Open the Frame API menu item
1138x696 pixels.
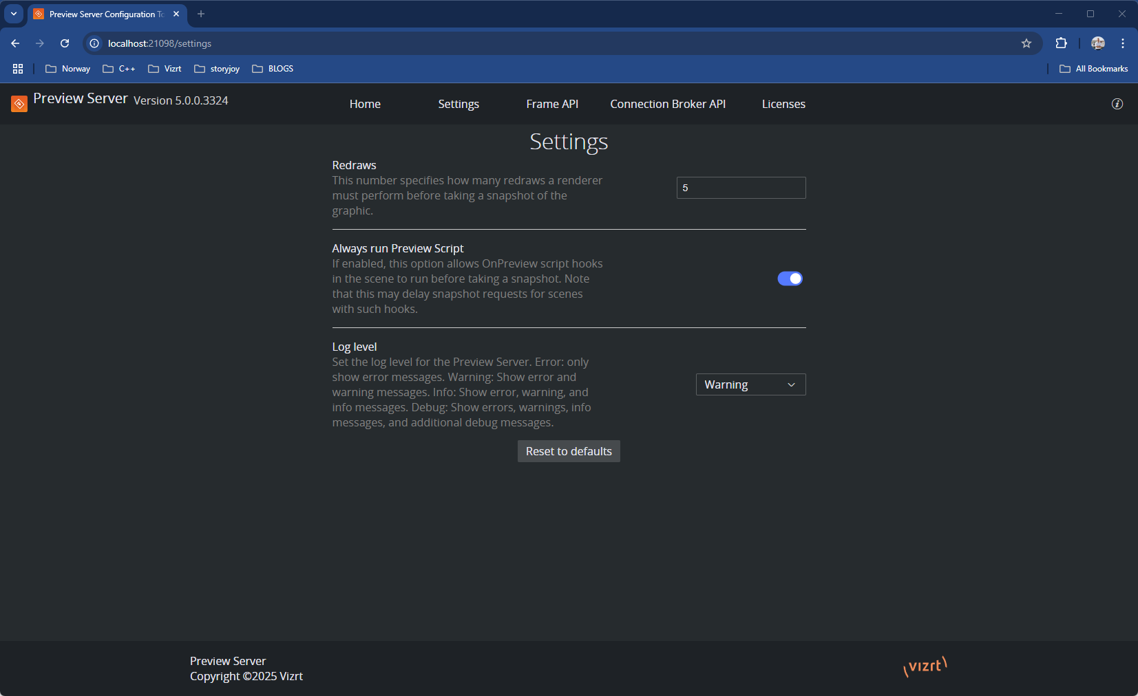point(552,104)
